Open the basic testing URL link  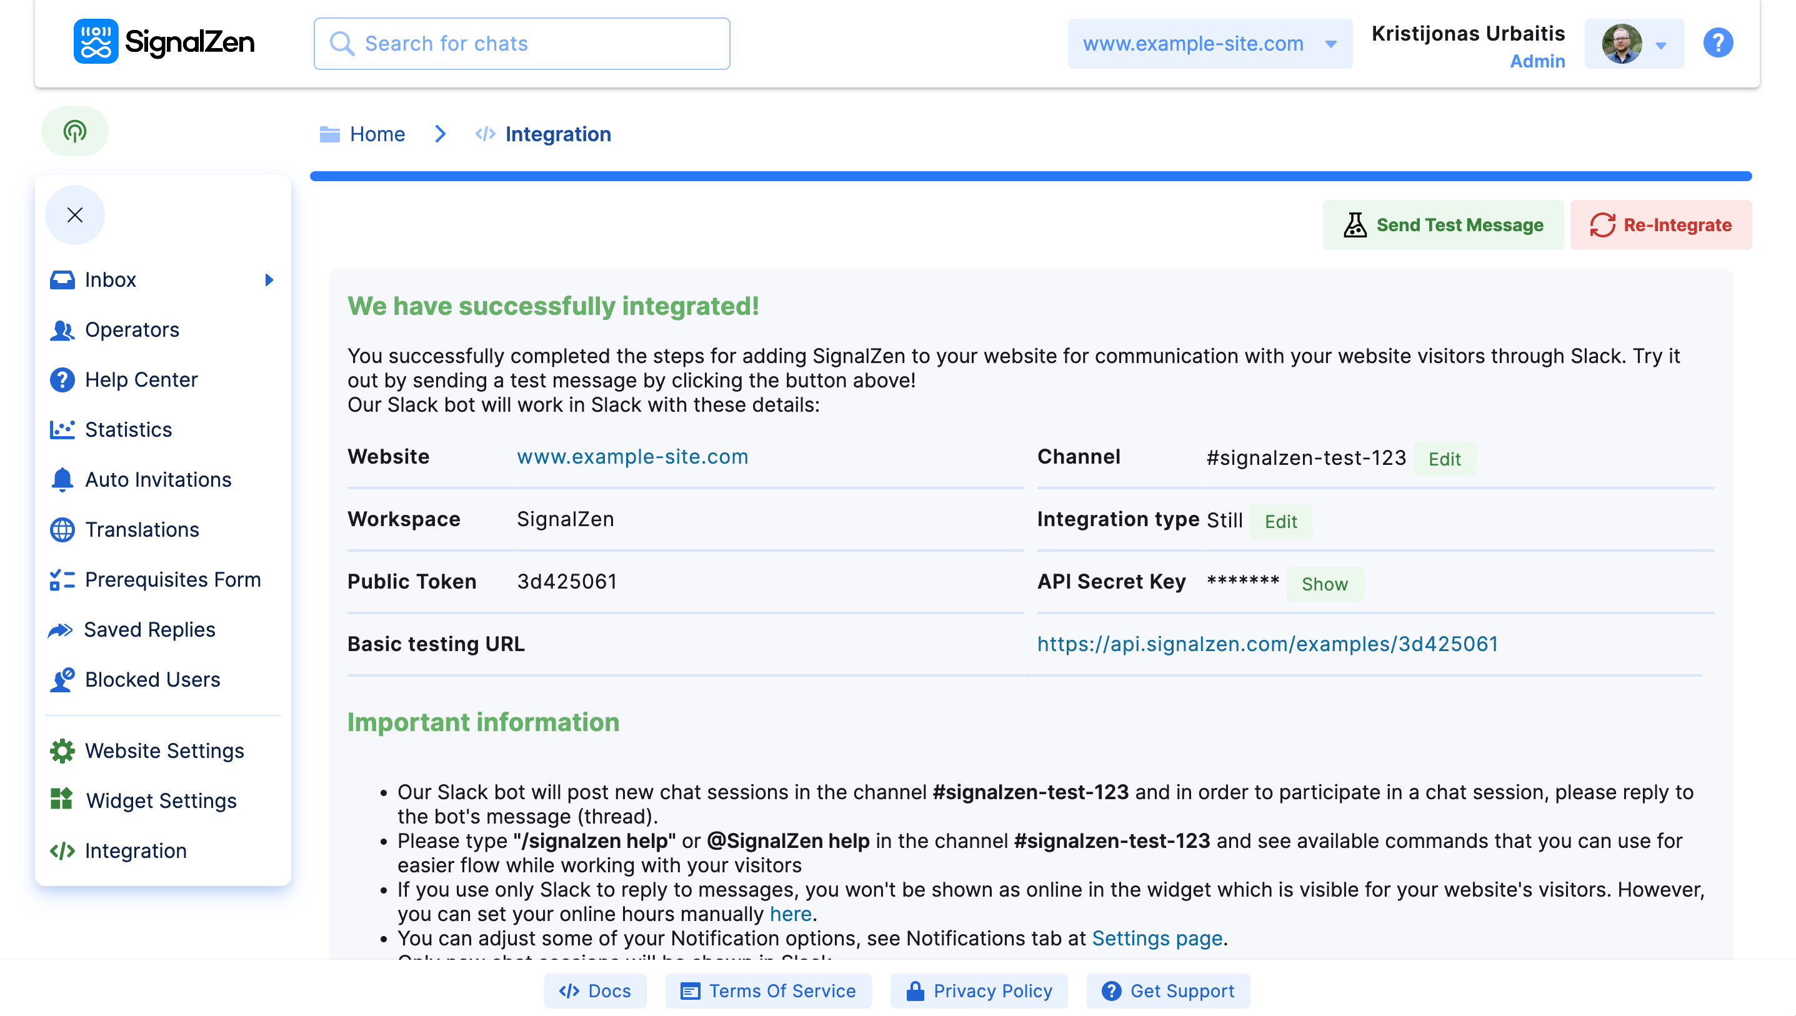[x=1267, y=644]
